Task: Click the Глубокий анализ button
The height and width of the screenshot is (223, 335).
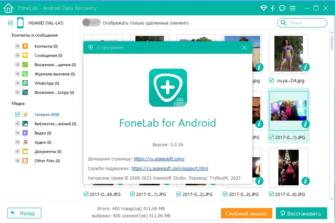Action: pos(246,213)
